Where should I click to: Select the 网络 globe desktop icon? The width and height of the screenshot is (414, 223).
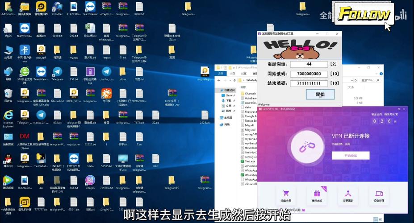pyautogui.click(x=8, y=74)
